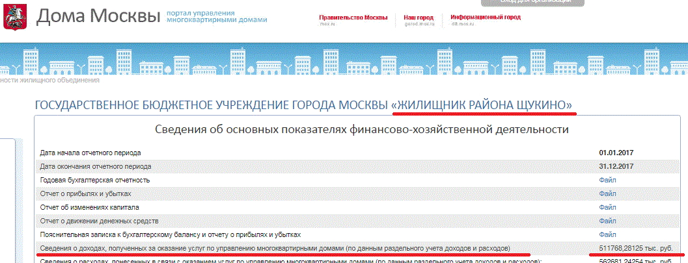Image resolution: width=688 pixels, height=263 pixels.
Task: Open the Наш город link
Action: (419, 18)
